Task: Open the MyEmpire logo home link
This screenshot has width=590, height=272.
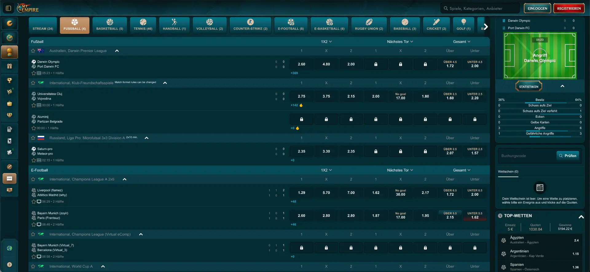Action: pyautogui.click(x=28, y=8)
